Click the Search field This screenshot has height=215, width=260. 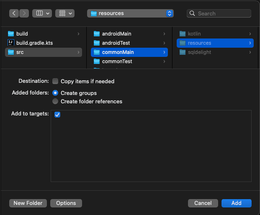tap(219, 13)
